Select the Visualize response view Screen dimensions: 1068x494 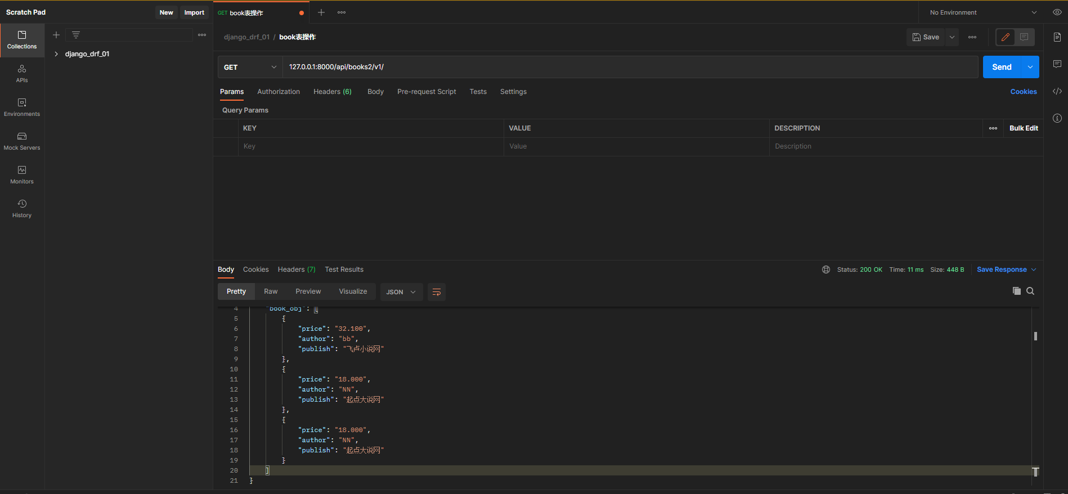click(x=353, y=291)
